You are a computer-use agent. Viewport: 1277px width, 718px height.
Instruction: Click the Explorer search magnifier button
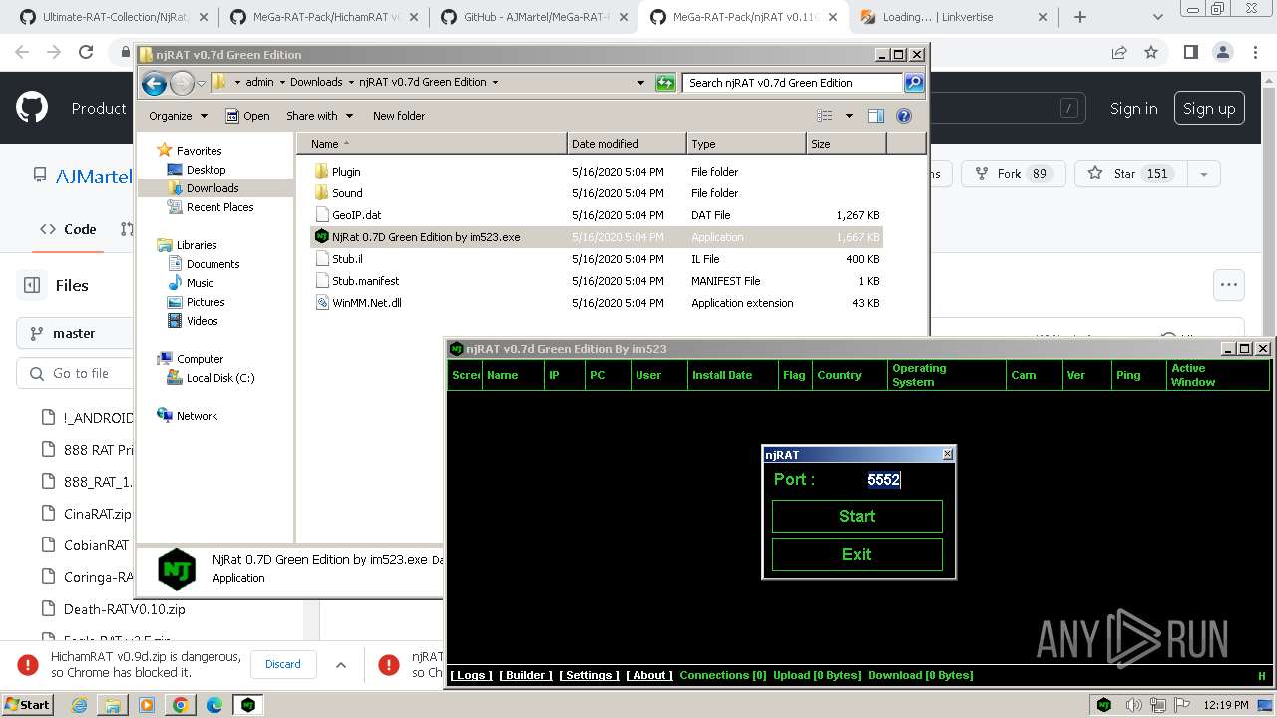(913, 83)
